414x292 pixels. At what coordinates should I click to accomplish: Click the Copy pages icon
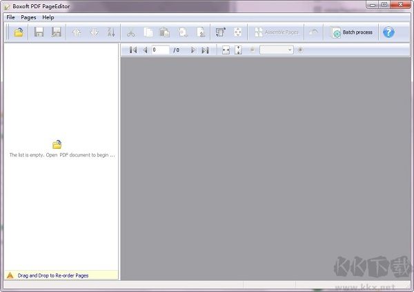point(148,32)
